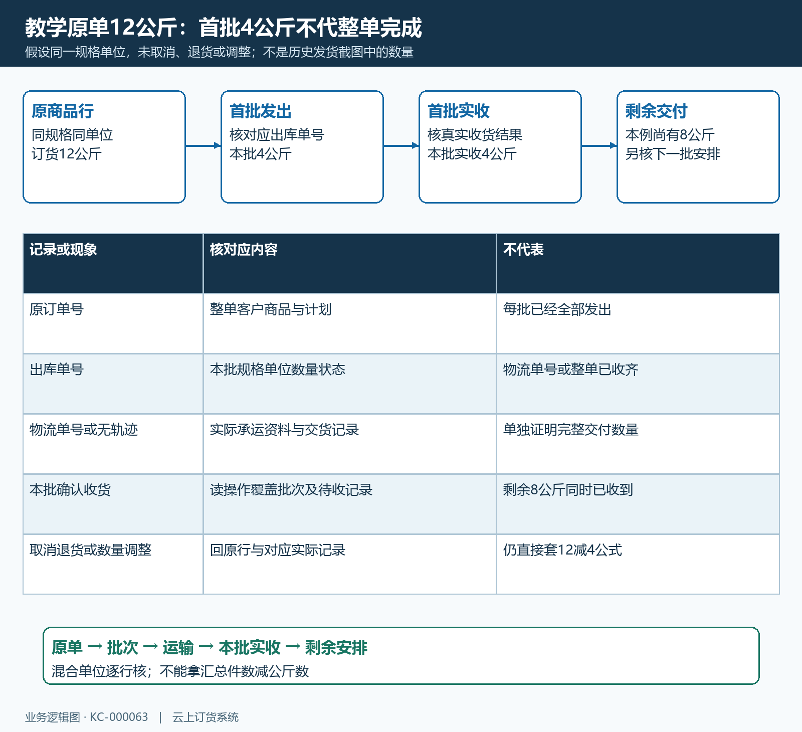
Task: Click the text 本批实收4公斤
Action: pyautogui.click(x=472, y=154)
